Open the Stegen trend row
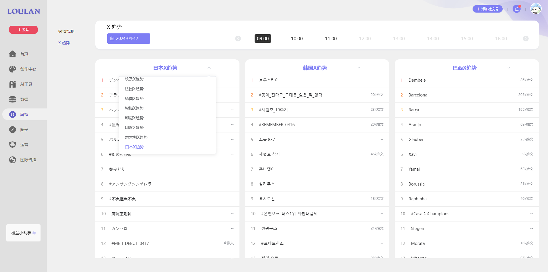 [x=467, y=229]
